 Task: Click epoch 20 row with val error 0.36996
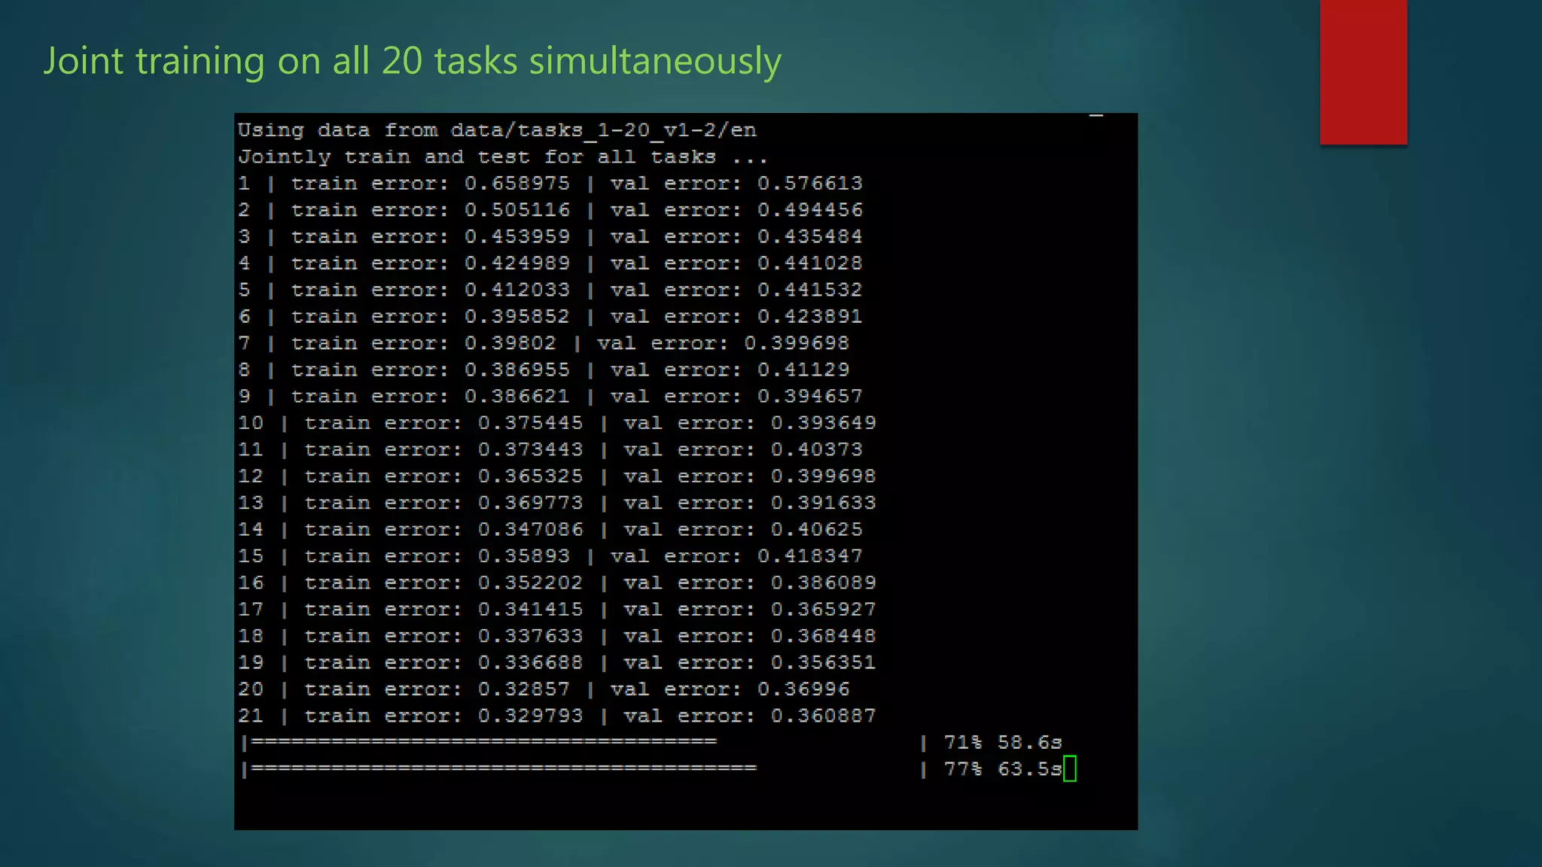point(544,689)
